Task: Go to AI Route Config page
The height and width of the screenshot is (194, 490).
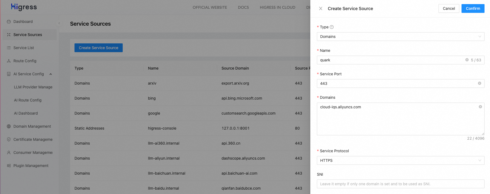Action: 28,100
